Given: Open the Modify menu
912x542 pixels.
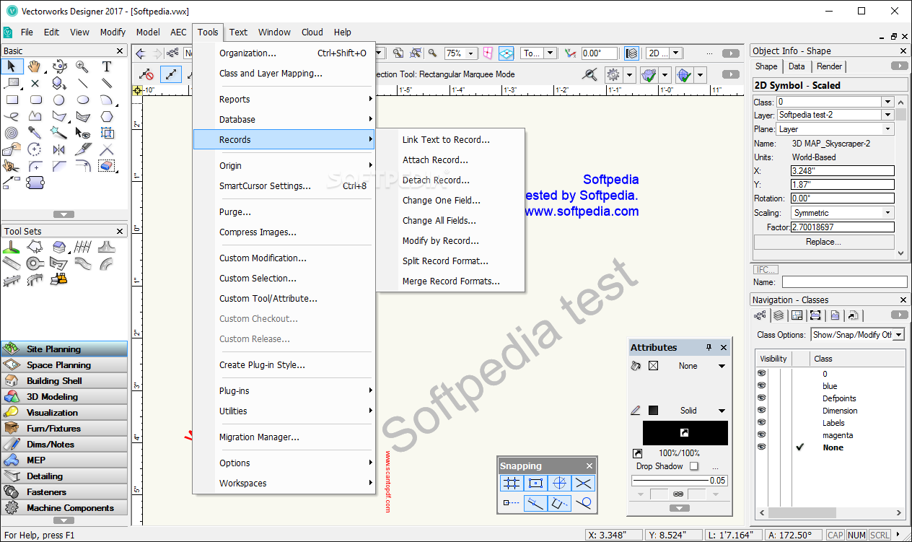Looking at the screenshot, I should point(113,32).
